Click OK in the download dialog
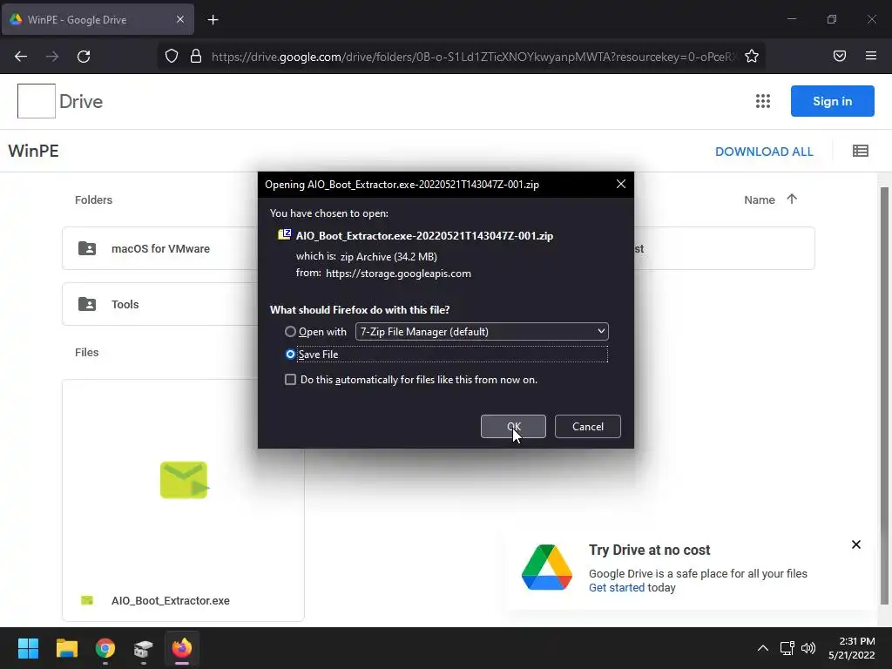The image size is (892, 669). (513, 427)
